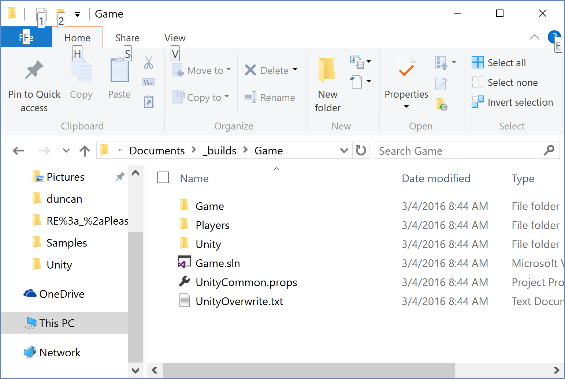
Task: Click the Pin to Quick access icon
Action: [x=34, y=70]
